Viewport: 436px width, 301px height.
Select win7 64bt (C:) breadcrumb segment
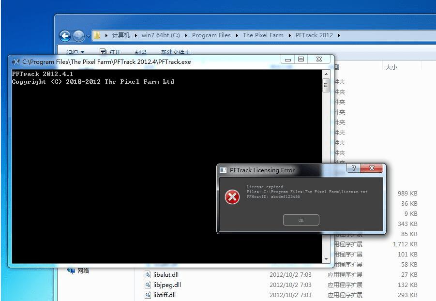(x=161, y=35)
